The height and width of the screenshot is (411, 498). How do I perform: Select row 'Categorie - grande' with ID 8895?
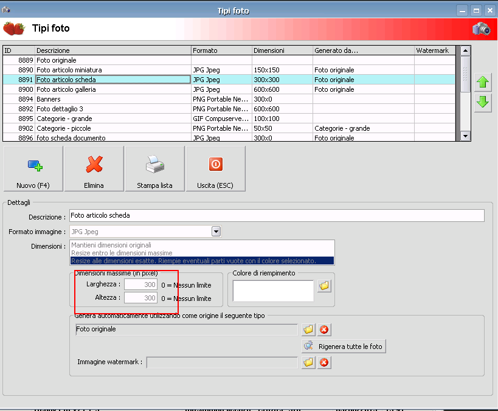click(x=229, y=119)
